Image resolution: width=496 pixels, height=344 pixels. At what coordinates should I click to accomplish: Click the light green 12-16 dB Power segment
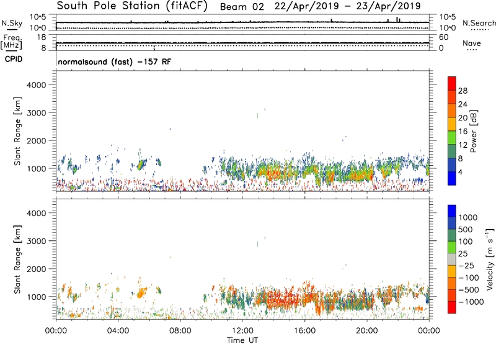coord(452,138)
